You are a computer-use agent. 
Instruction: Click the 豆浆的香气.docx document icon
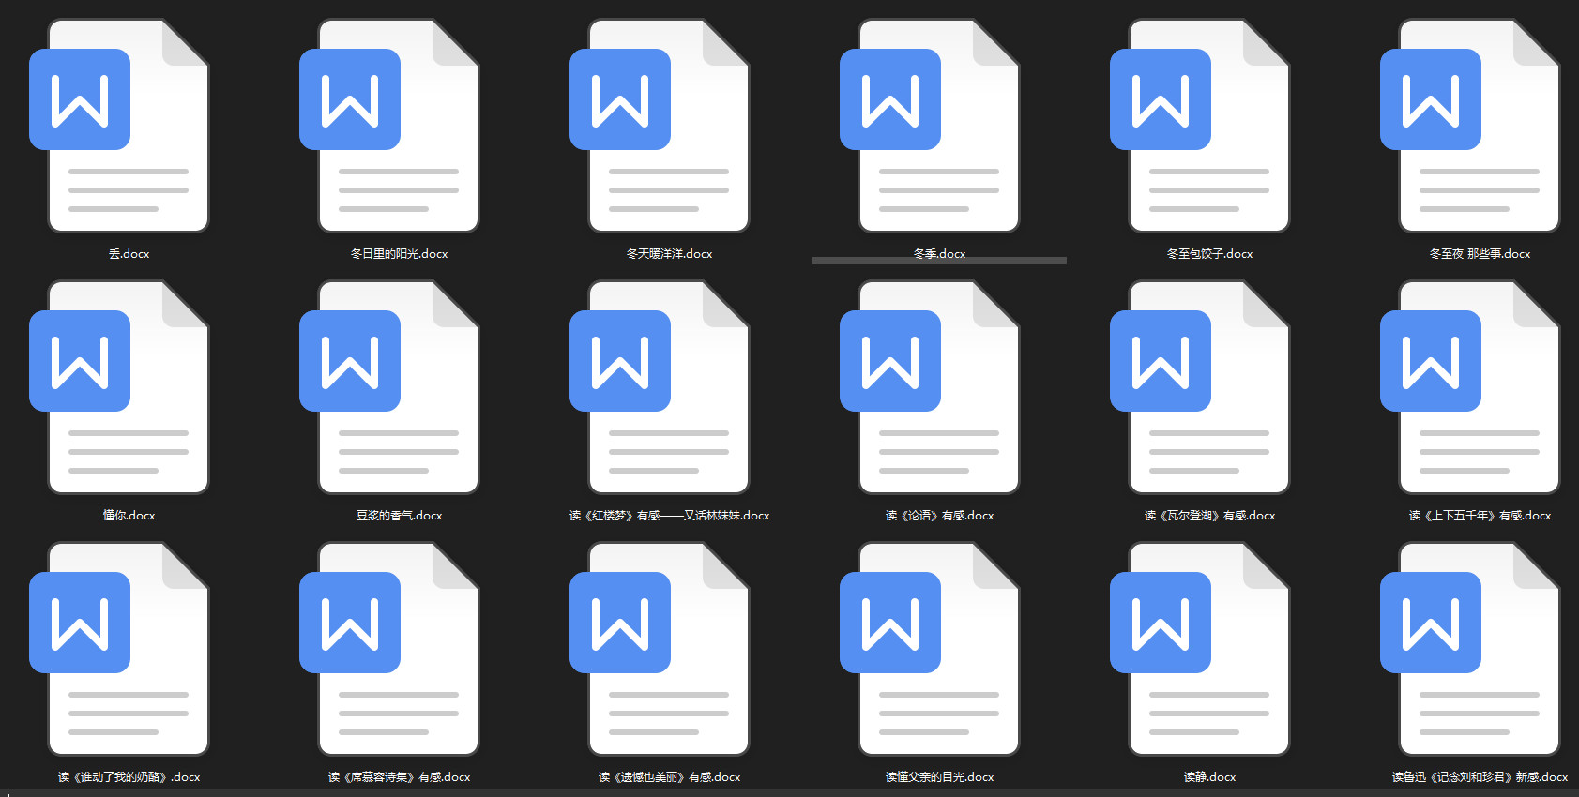point(389,387)
